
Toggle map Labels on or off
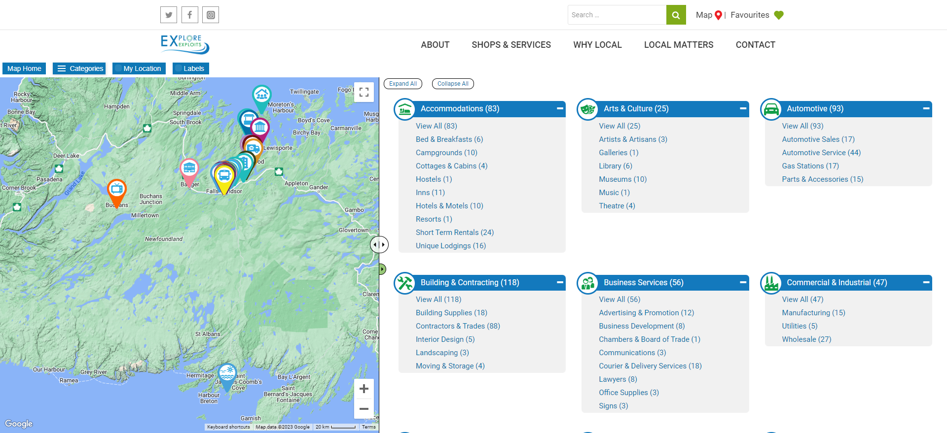coord(191,68)
